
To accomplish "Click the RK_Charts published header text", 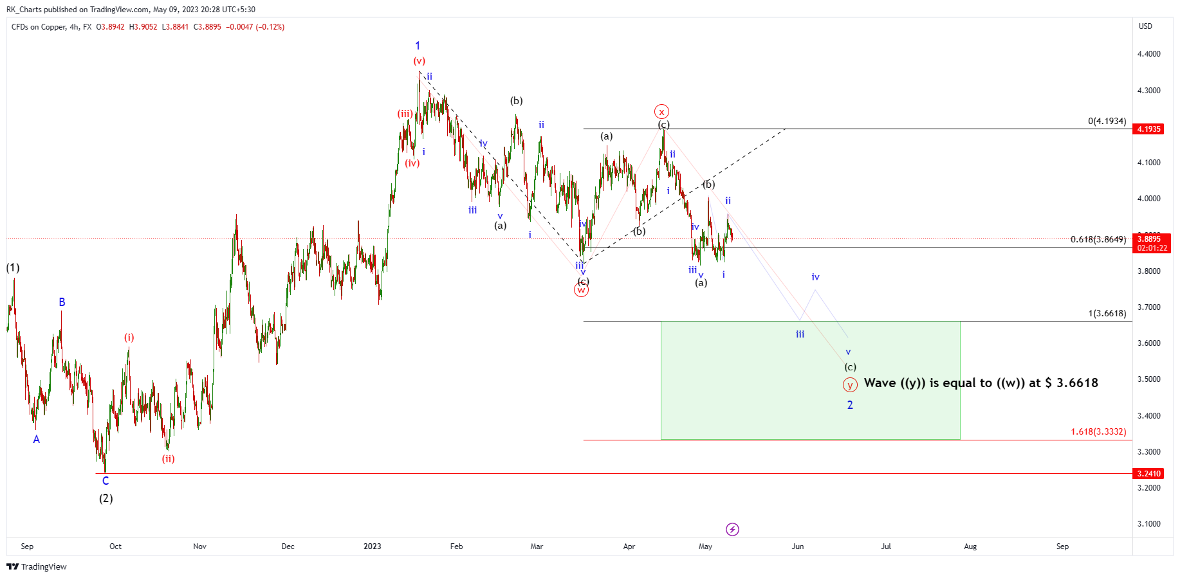I will 131,10.
